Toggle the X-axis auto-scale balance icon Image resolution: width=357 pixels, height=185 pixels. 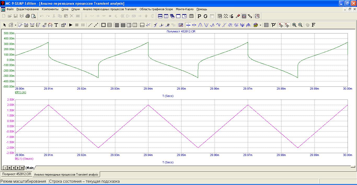[x=281, y=25]
